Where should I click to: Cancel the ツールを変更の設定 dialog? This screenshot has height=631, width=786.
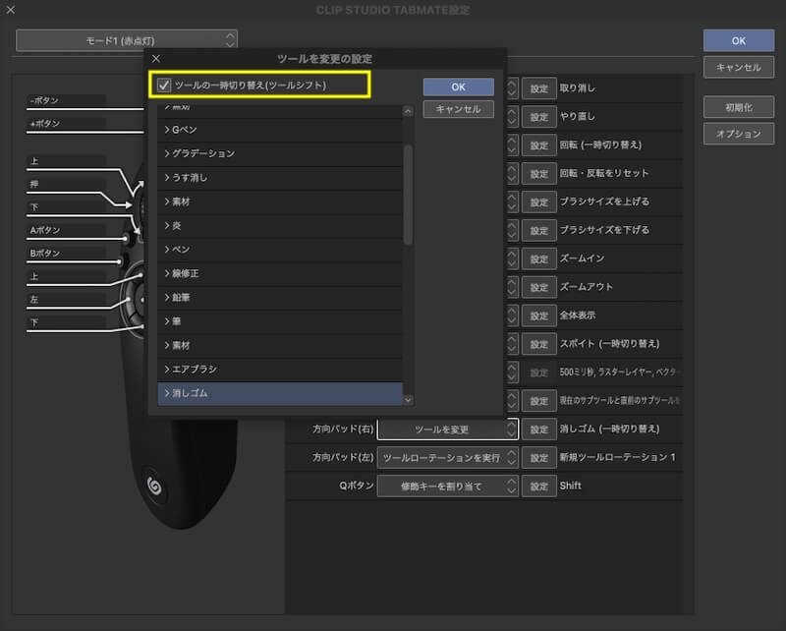[x=458, y=109]
